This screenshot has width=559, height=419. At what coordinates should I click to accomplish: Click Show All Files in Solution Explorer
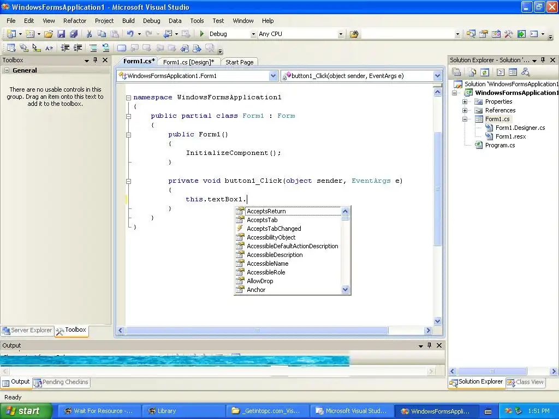[x=472, y=73]
